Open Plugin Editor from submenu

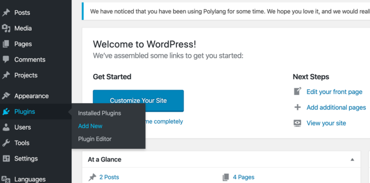click(95, 139)
